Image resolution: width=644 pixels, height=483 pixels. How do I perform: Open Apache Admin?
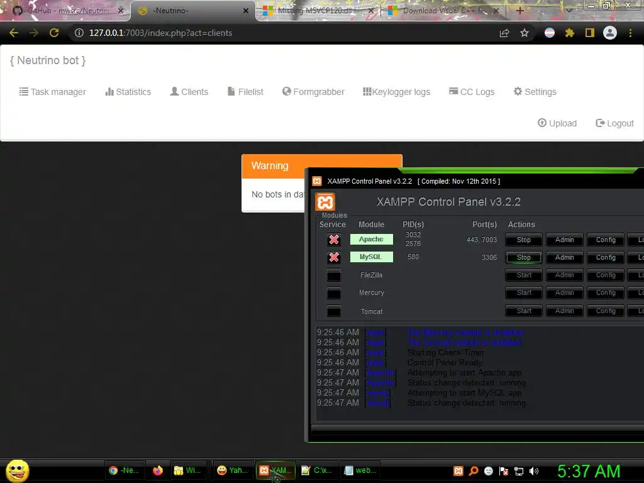(x=565, y=240)
